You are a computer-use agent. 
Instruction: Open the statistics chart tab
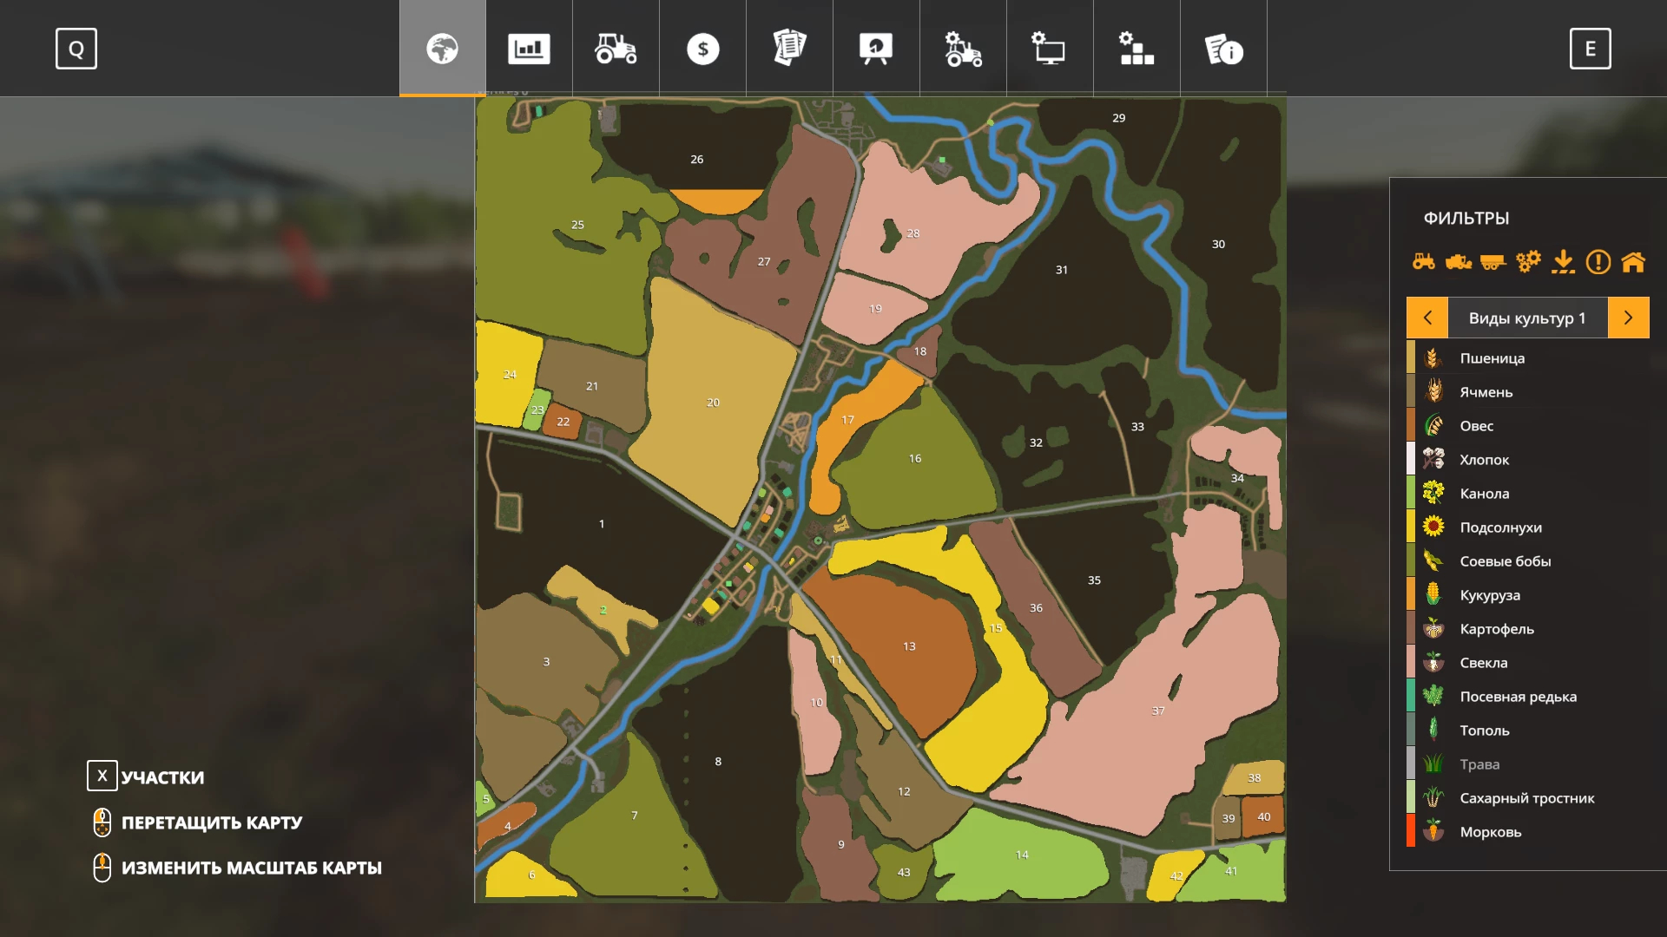529,49
